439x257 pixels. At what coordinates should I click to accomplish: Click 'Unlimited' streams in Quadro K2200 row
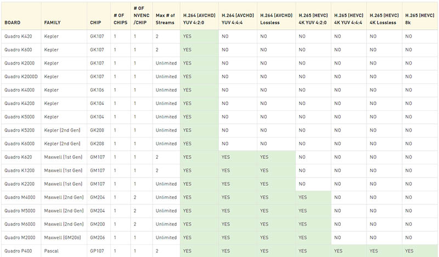166,184
